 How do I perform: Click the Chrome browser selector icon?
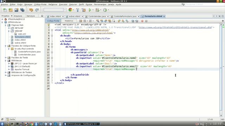70,10
